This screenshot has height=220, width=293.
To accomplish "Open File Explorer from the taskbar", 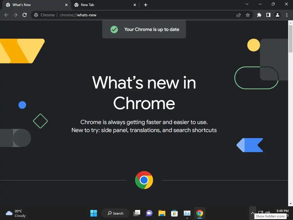I will pos(162,213).
